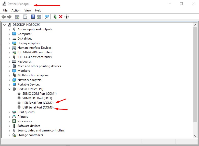The height and width of the screenshot is (146, 199).
Task: Click the speaker icon of Audio inputs and outputs
Action: [x=14, y=29]
